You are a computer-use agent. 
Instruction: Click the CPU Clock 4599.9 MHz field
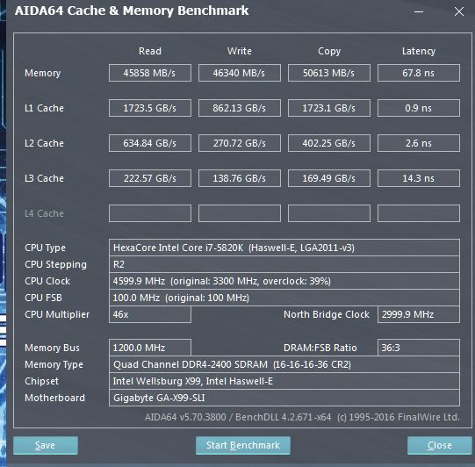tap(284, 281)
